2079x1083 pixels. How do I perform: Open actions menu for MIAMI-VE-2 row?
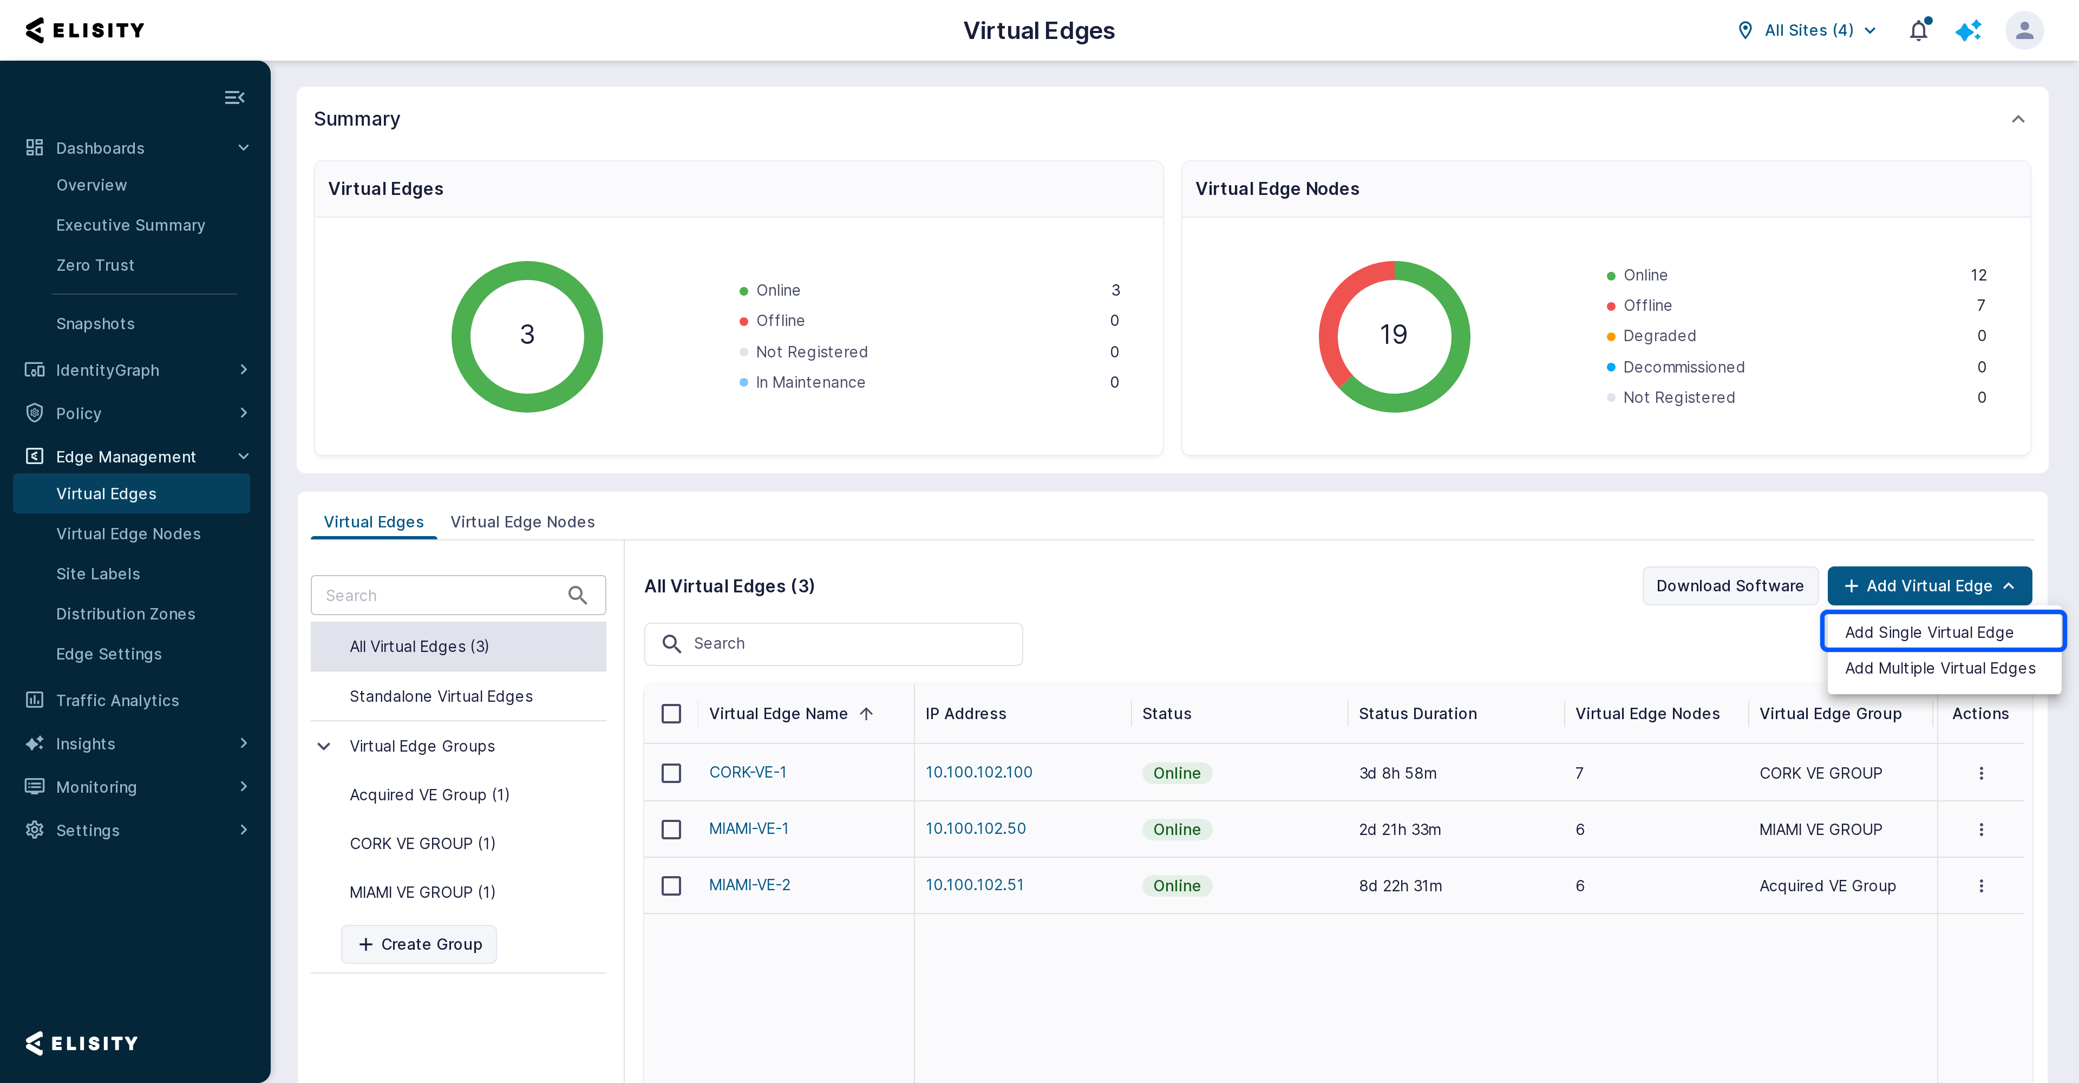tap(1980, 886)
